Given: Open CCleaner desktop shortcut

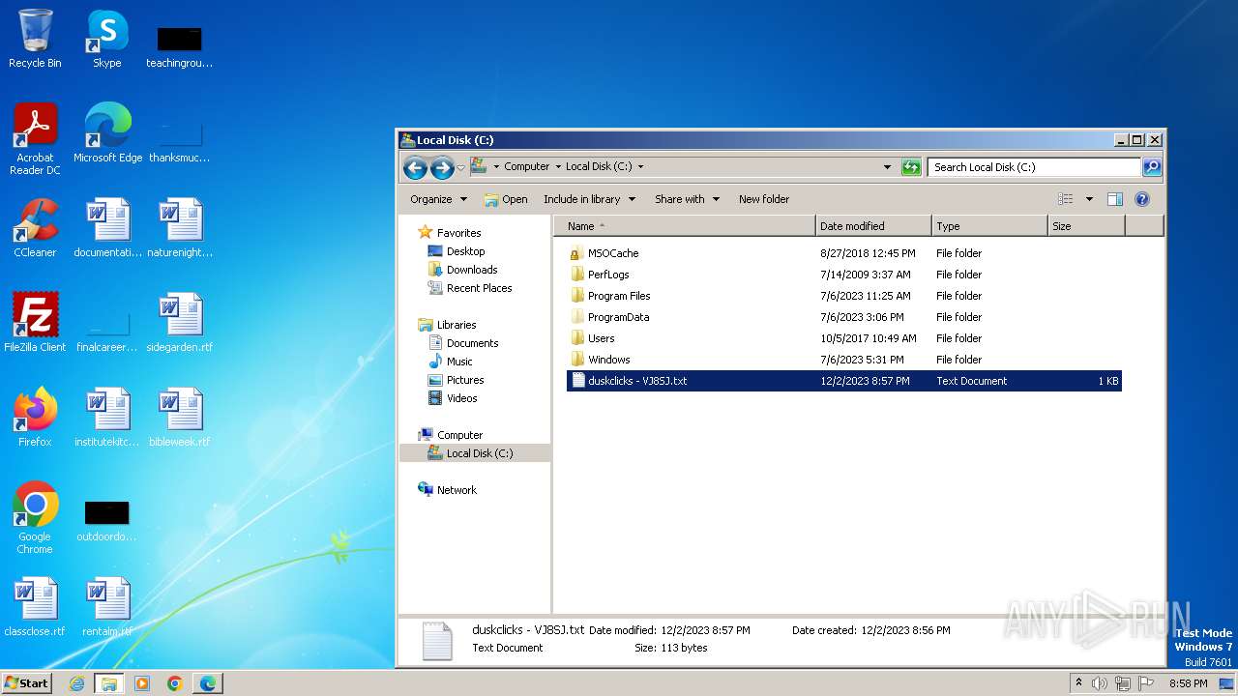Looking at the screenshot, I should click(x=35, y=228).
